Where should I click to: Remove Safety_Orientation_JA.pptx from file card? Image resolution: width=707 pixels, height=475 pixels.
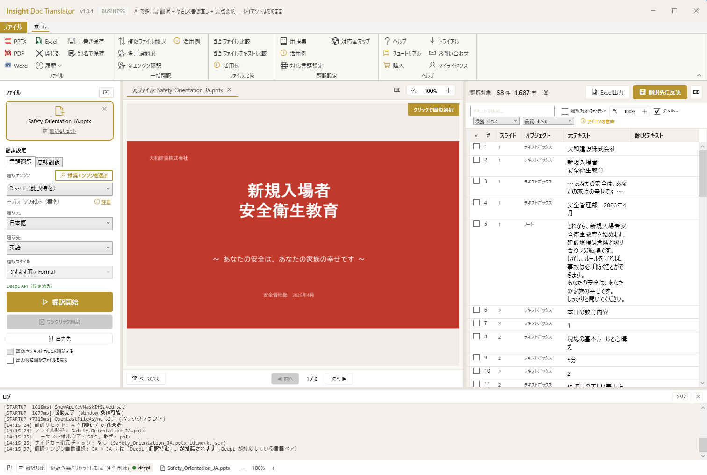coord(104,109)
